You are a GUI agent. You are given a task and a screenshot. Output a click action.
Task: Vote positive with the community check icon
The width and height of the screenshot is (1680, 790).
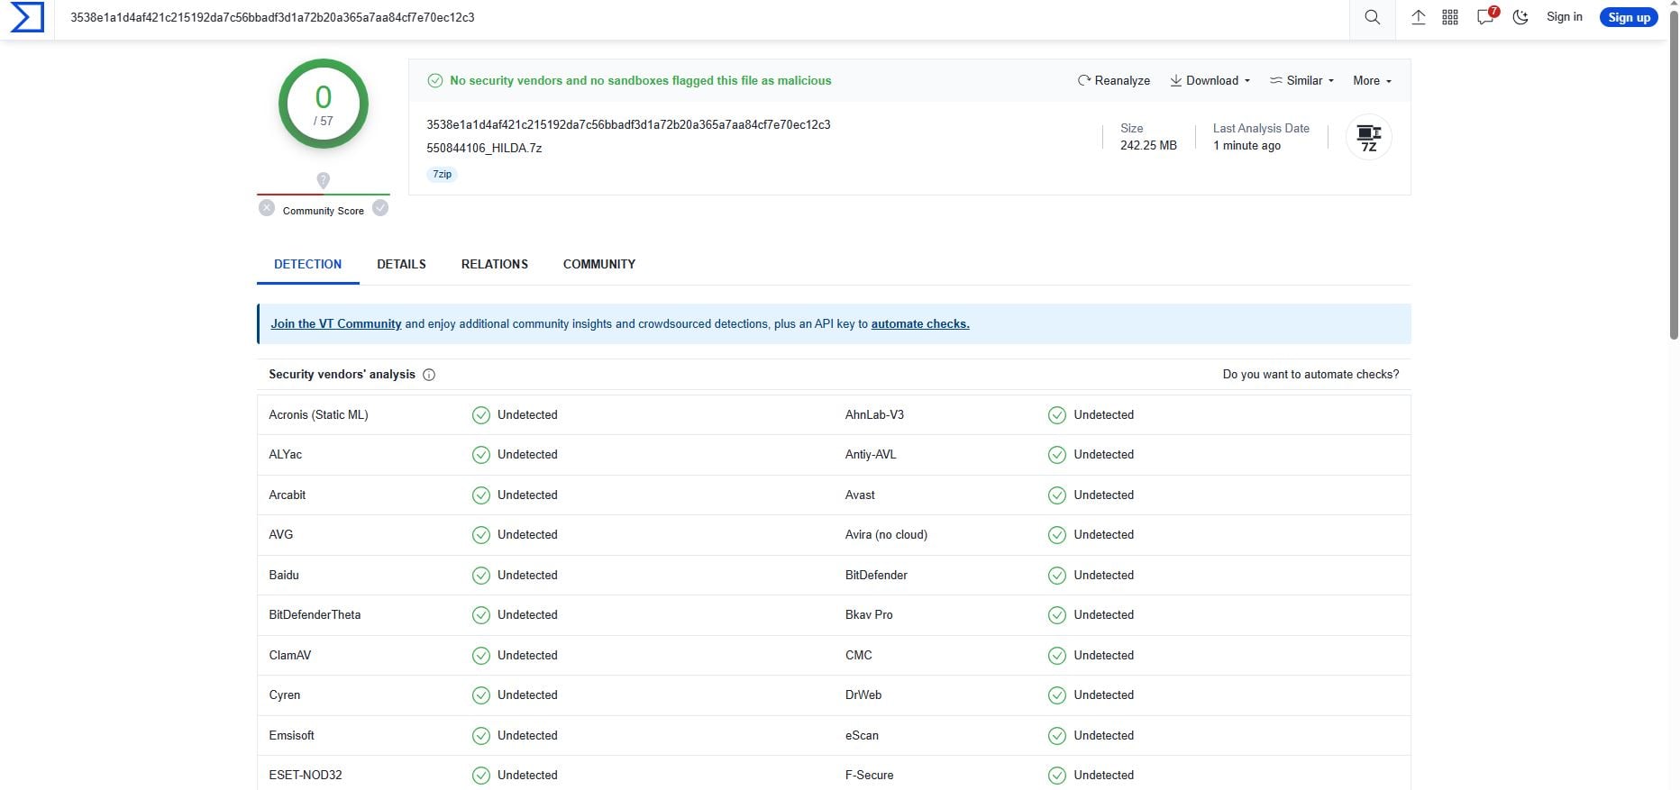(380, 208)
